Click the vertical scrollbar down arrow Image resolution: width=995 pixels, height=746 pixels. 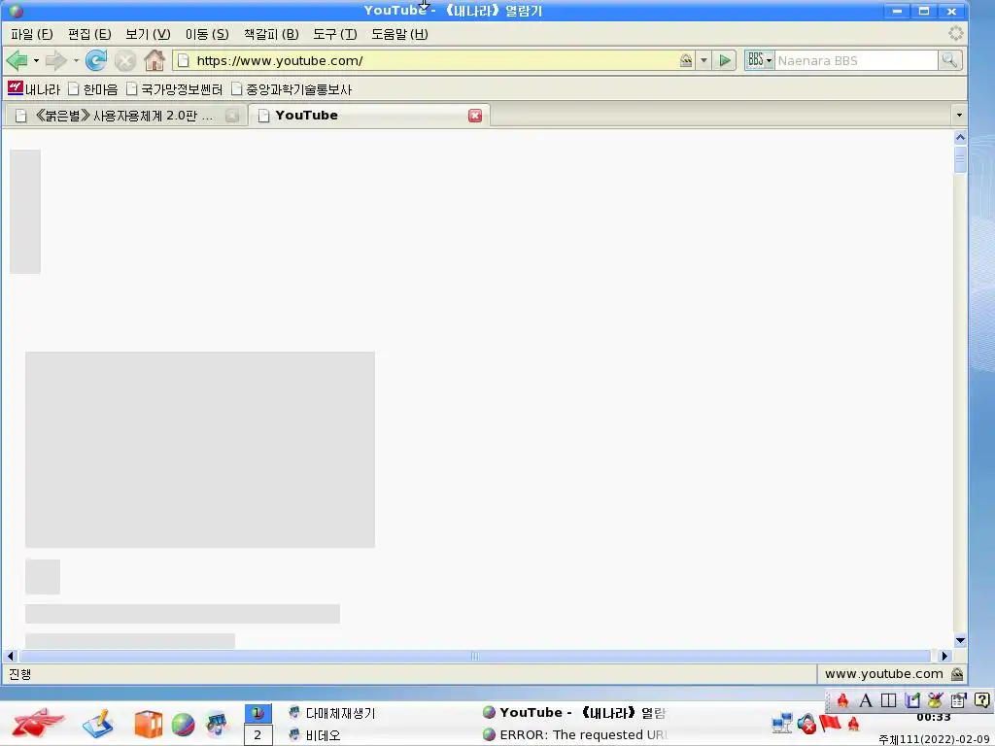coord(959,641)
